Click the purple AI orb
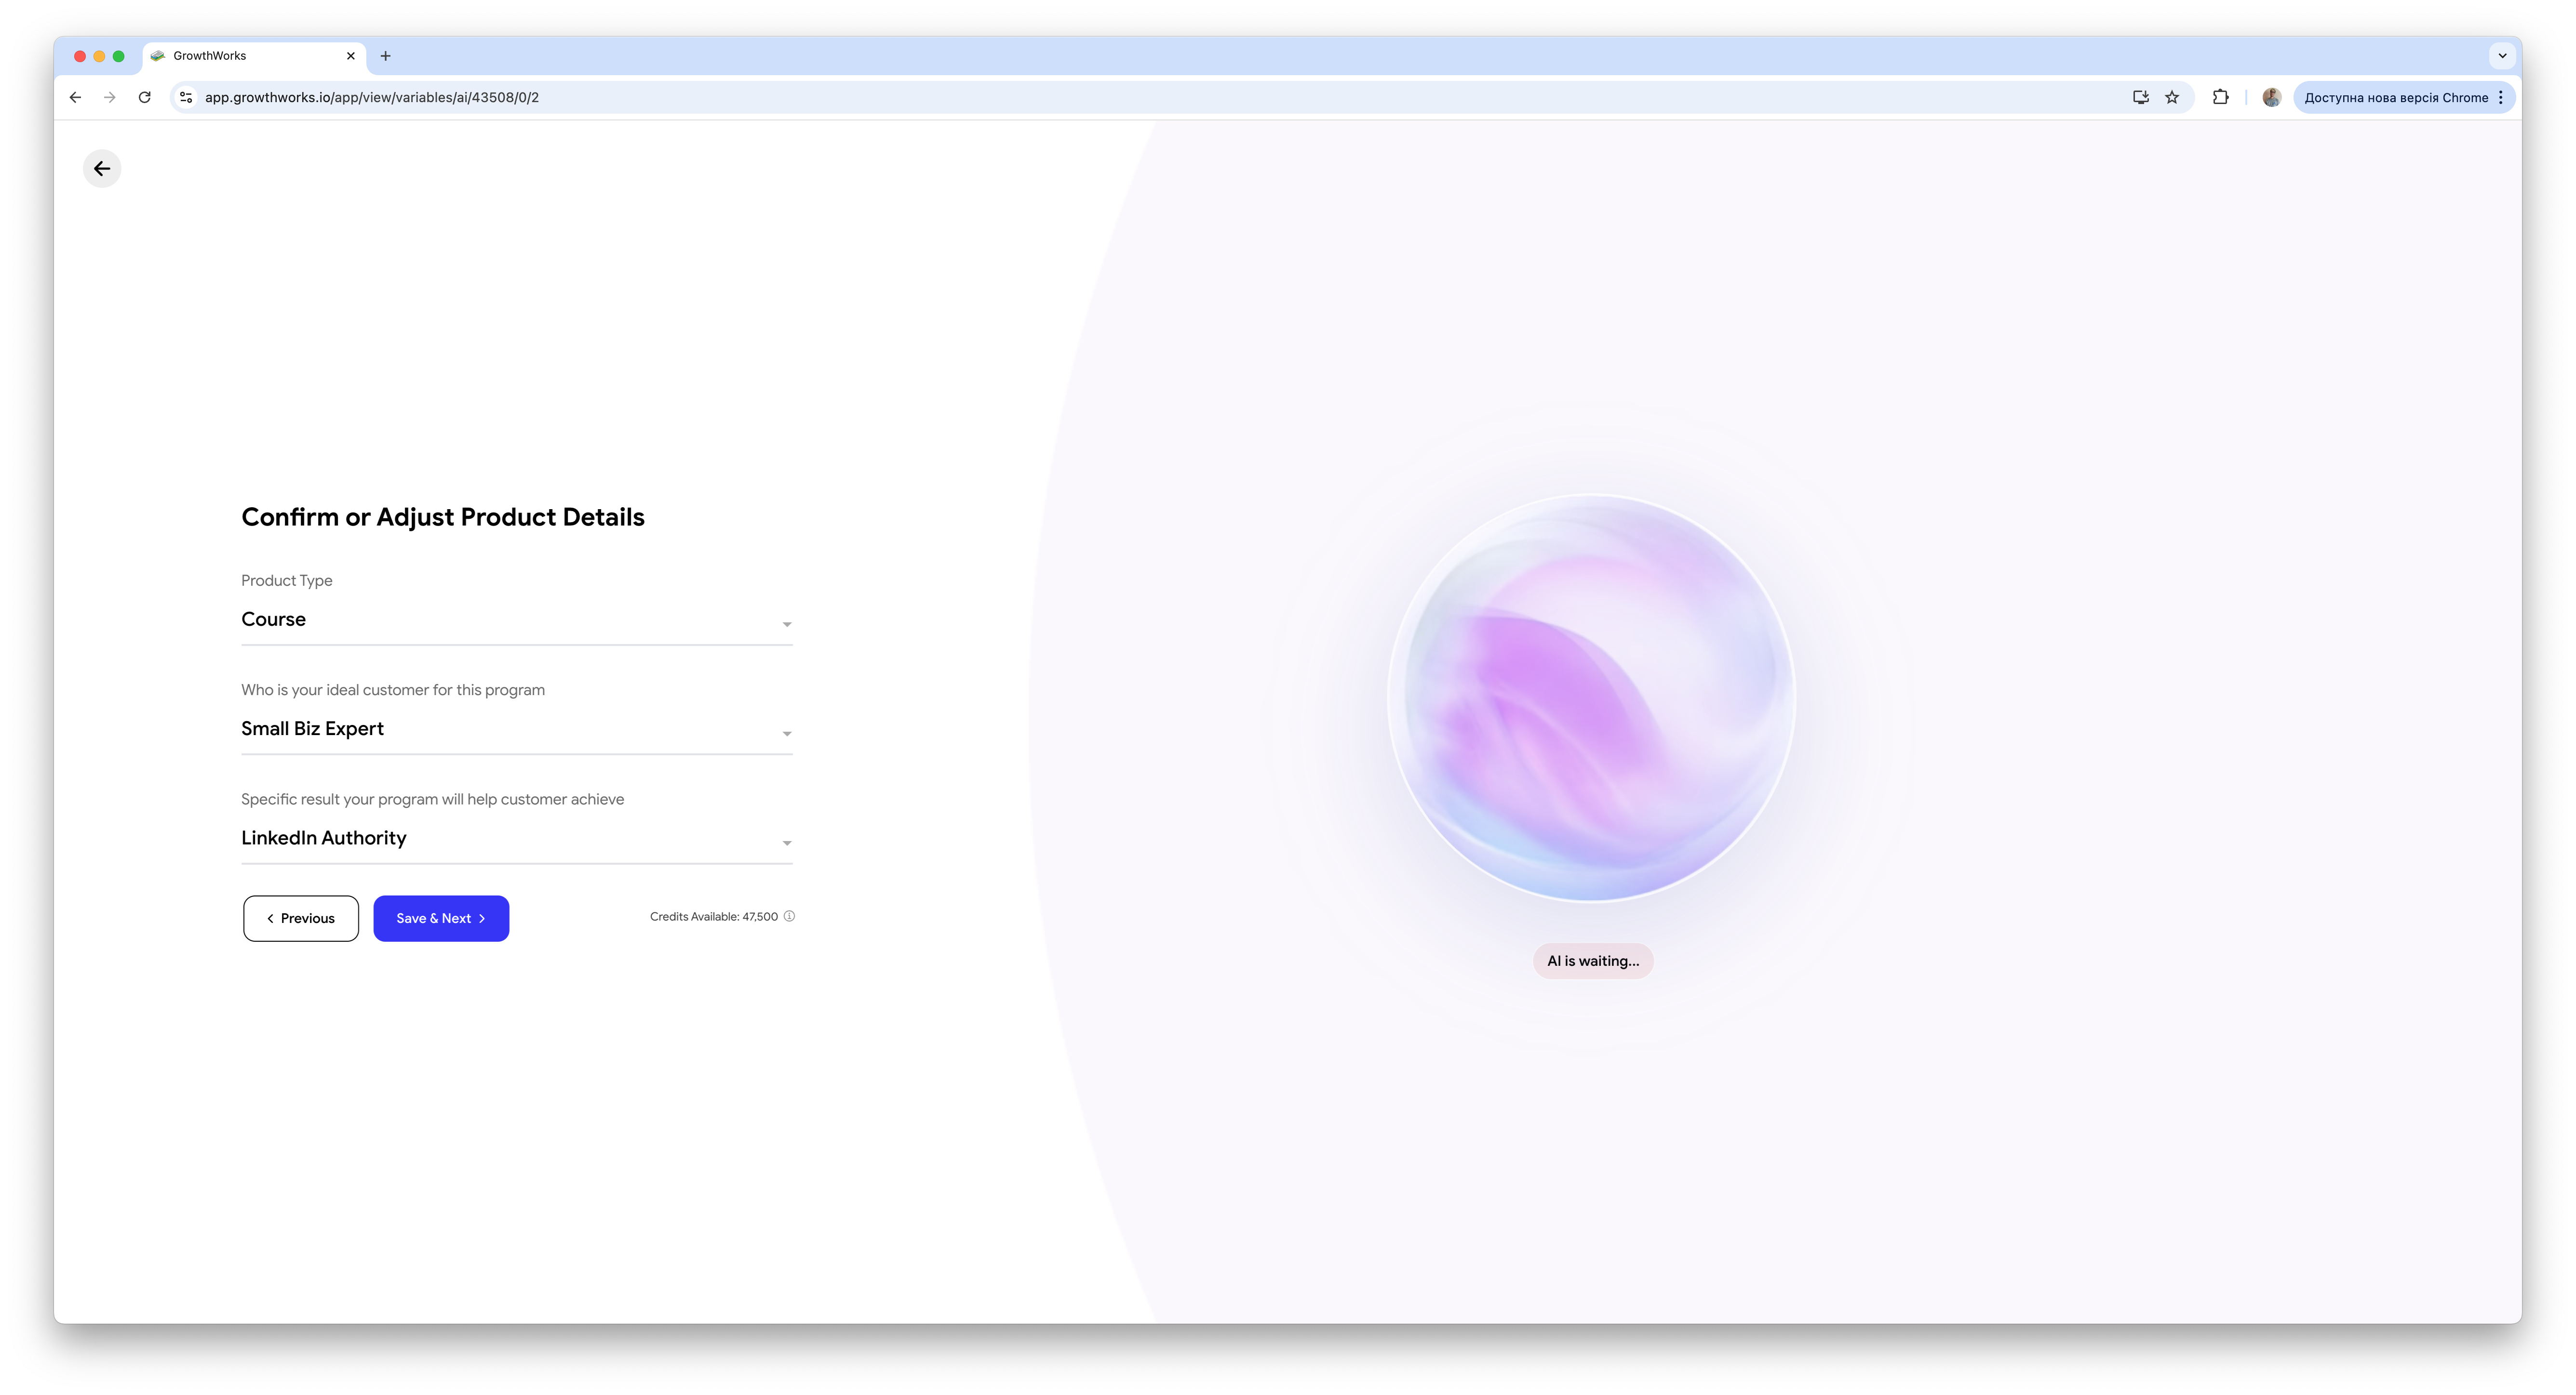 pyautogui.click(x=1592, y=697)
